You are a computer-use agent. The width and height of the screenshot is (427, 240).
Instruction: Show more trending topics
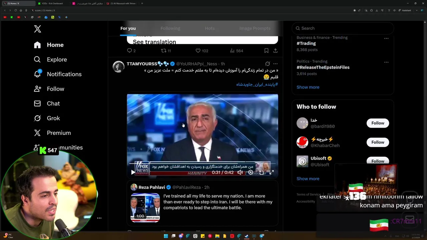pos(308,87)
